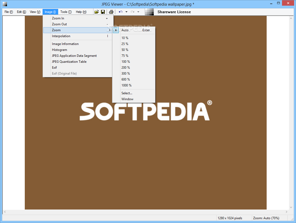The width and height of the screenshot is (296, 223).
Task: Close the open Image menu
Action: 50,12
